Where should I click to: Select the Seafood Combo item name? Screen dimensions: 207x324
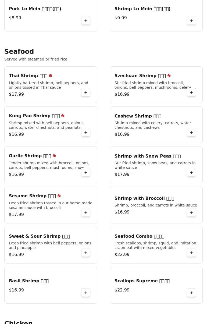pos(139,236)
